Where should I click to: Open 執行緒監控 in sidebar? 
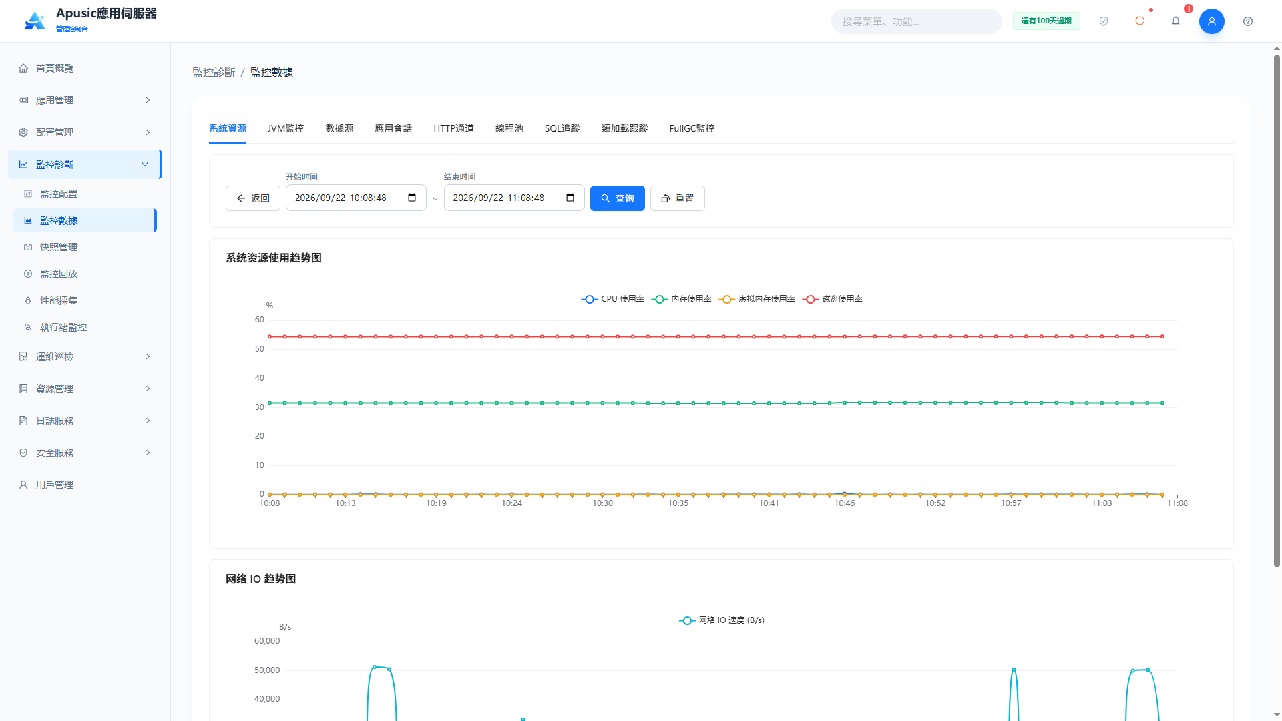85,327
